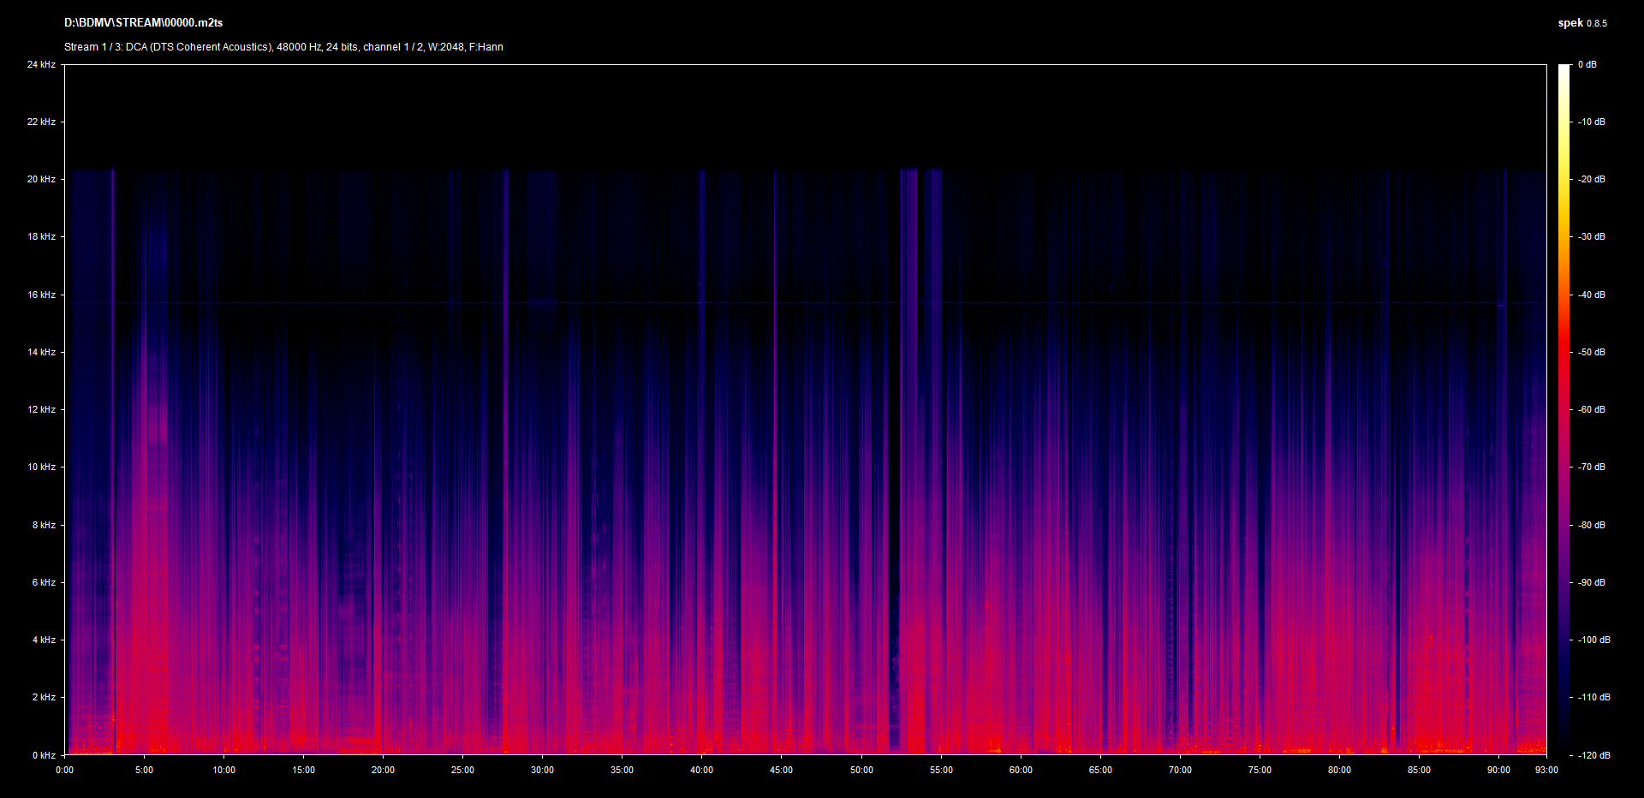Viewport: 1644px width, 798px height.
Task: Click the 0:00 time axis marker
Action: pyautogui.click(x=64, y=770)
